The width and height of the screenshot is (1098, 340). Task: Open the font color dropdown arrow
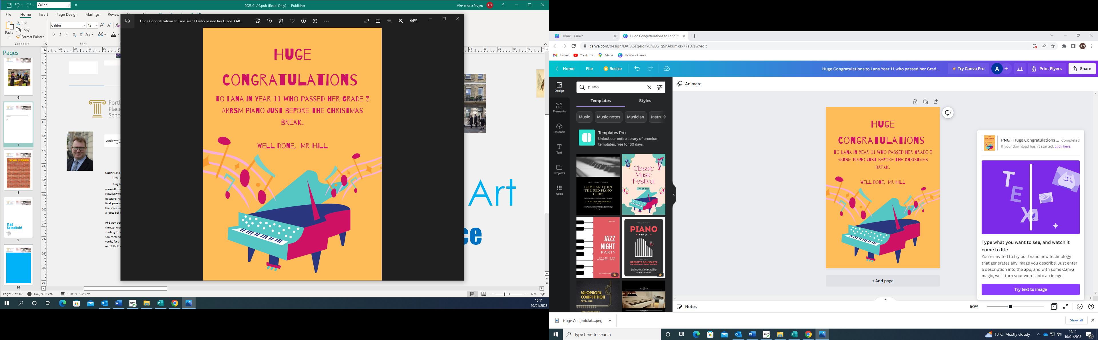(x=118, y=34)
